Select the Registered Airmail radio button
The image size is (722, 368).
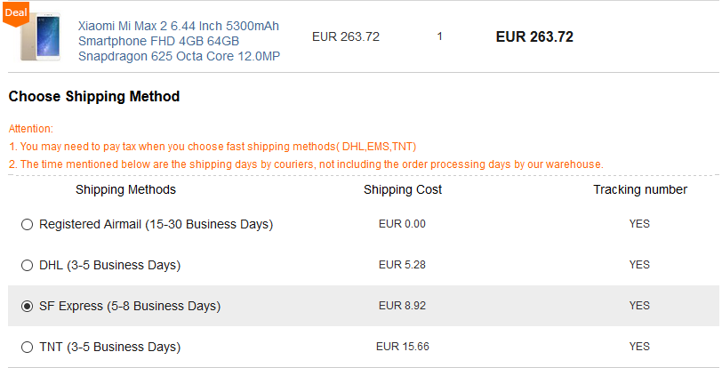coord(27,225)
